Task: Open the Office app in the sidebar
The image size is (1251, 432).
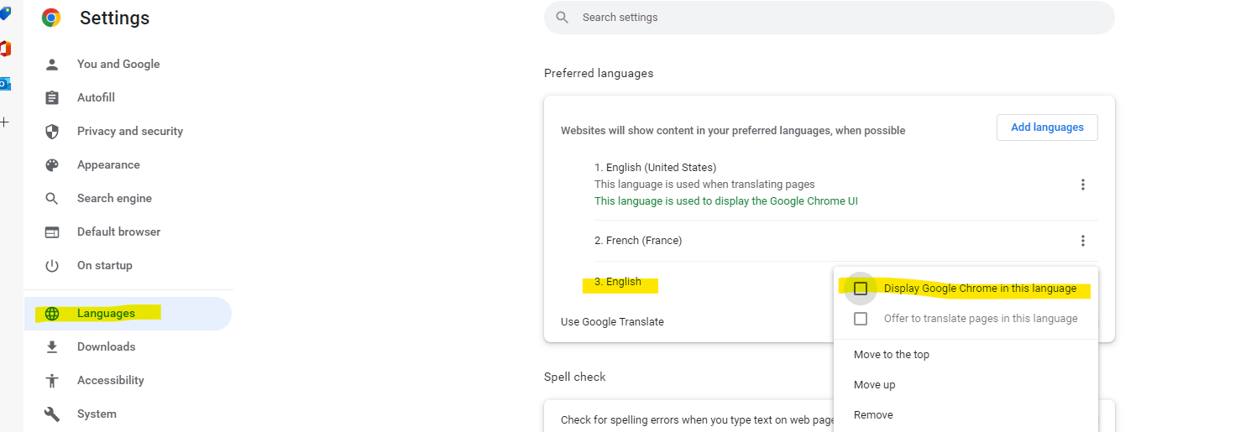Action: (x=5, y=49)
